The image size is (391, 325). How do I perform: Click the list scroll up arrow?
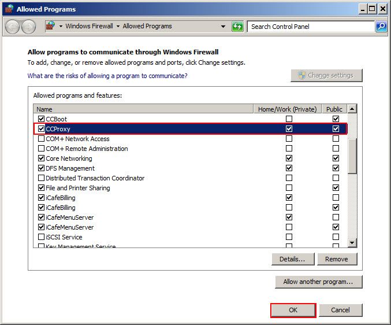(x=352, y=109)
